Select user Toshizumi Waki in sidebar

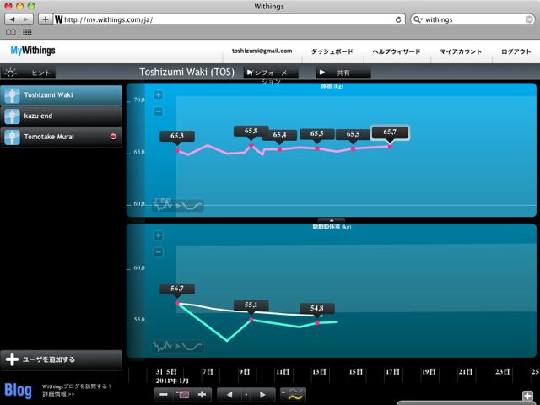tap(61, 95)
